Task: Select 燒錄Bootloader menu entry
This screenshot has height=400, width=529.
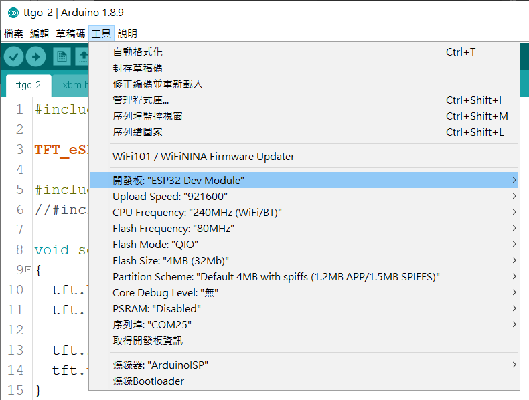Action: click(304, 381)
